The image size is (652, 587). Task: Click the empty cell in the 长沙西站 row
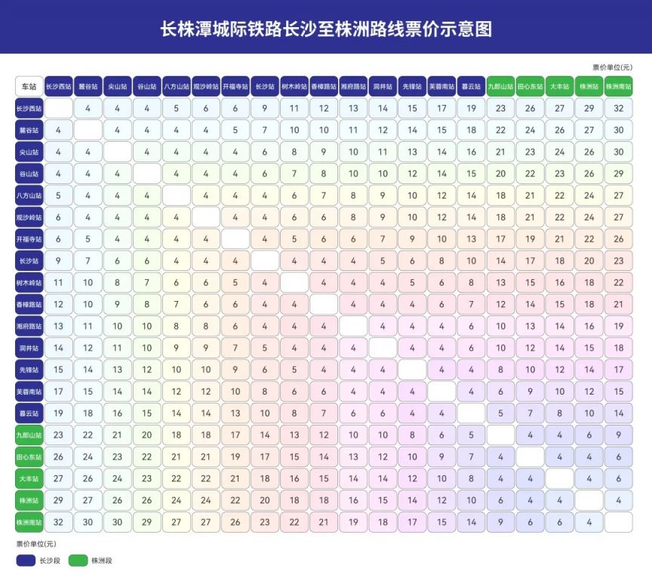pos(58,108)
